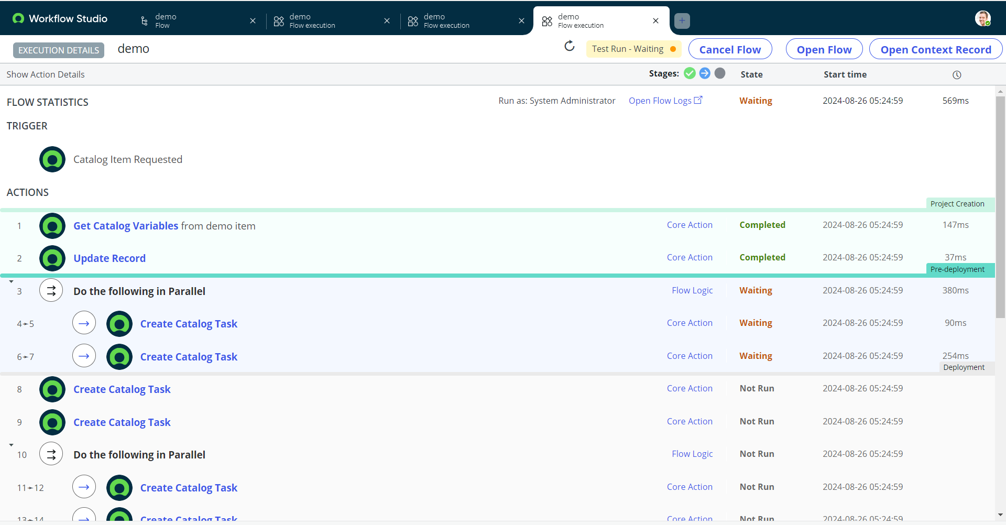1006x525 pixels.
Task: Click the plus icon to open a new tab
Action: tap(682, 21)
